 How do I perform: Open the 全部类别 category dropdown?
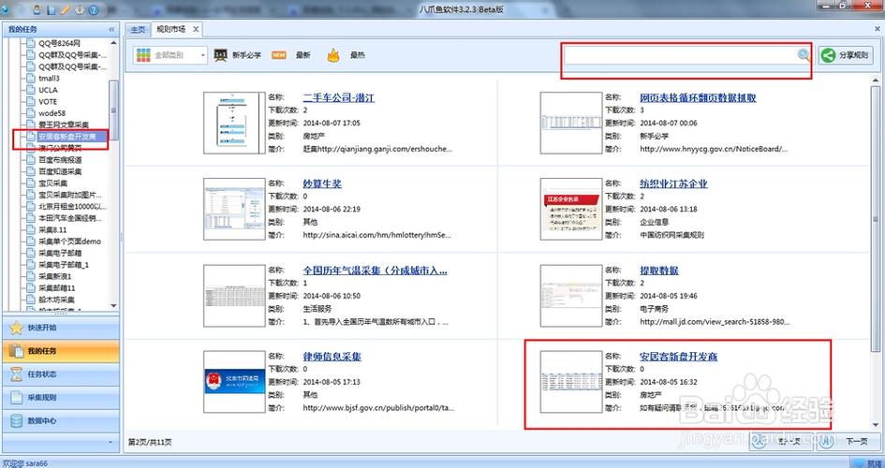click(170, 54)
